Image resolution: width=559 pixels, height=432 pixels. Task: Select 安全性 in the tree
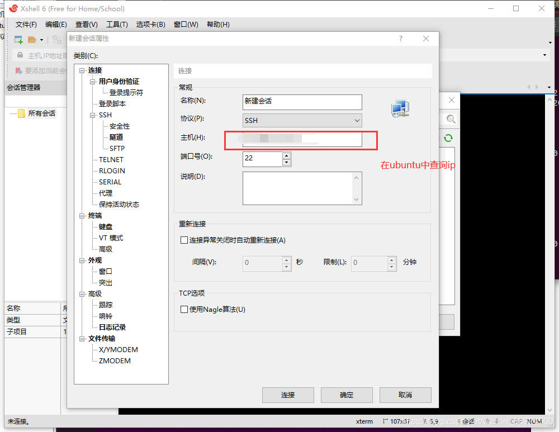pyautogui.click(x=120, y=126)
